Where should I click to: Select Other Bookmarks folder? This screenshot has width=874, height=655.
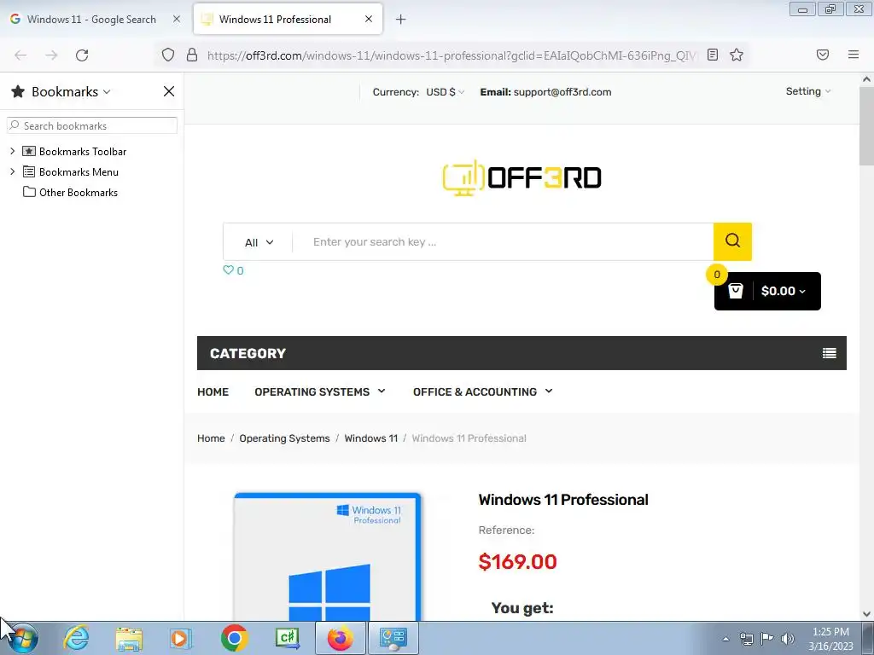78,192
